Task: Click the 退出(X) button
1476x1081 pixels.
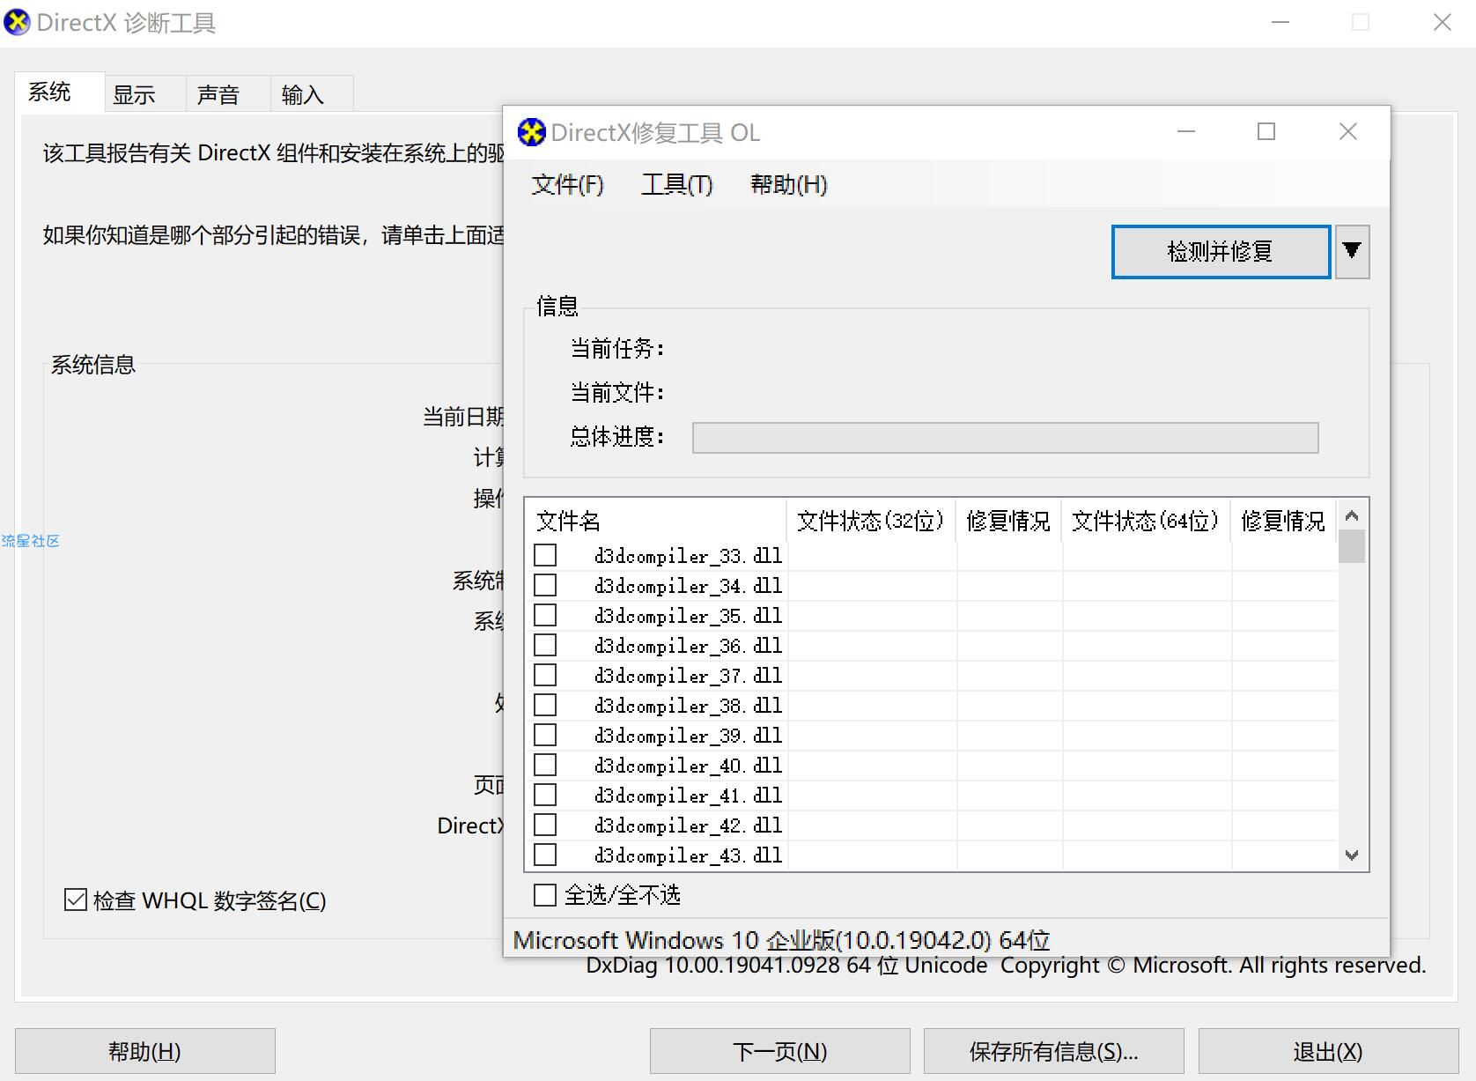Action: (x=1328, y=1051)
